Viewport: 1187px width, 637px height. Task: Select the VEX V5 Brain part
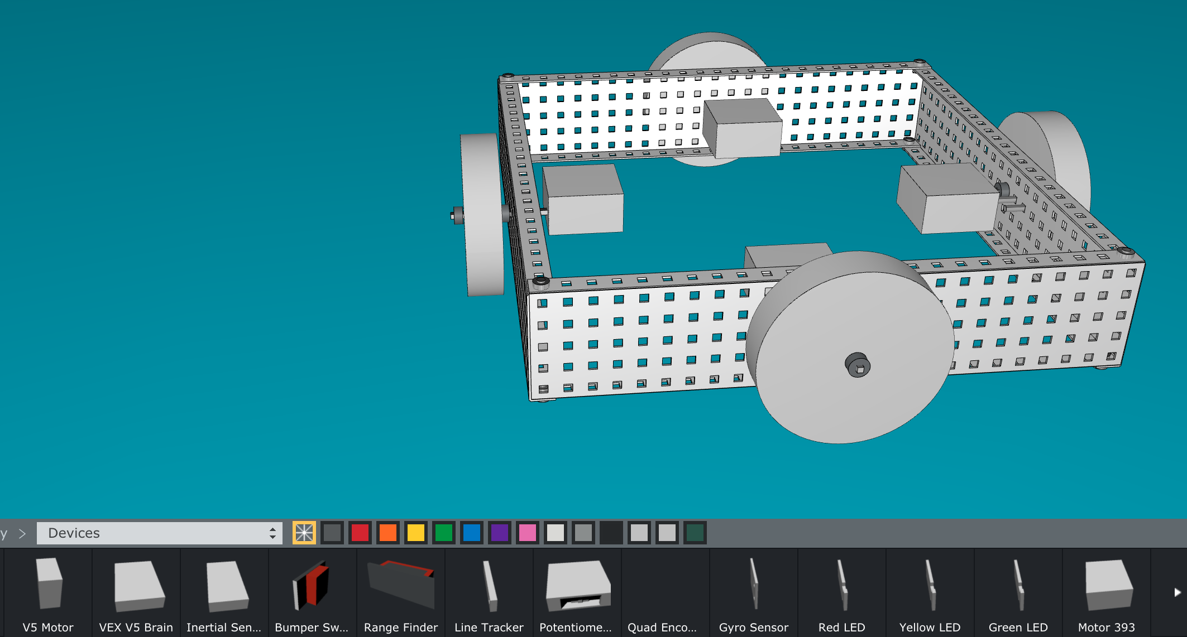coord(136,593)
